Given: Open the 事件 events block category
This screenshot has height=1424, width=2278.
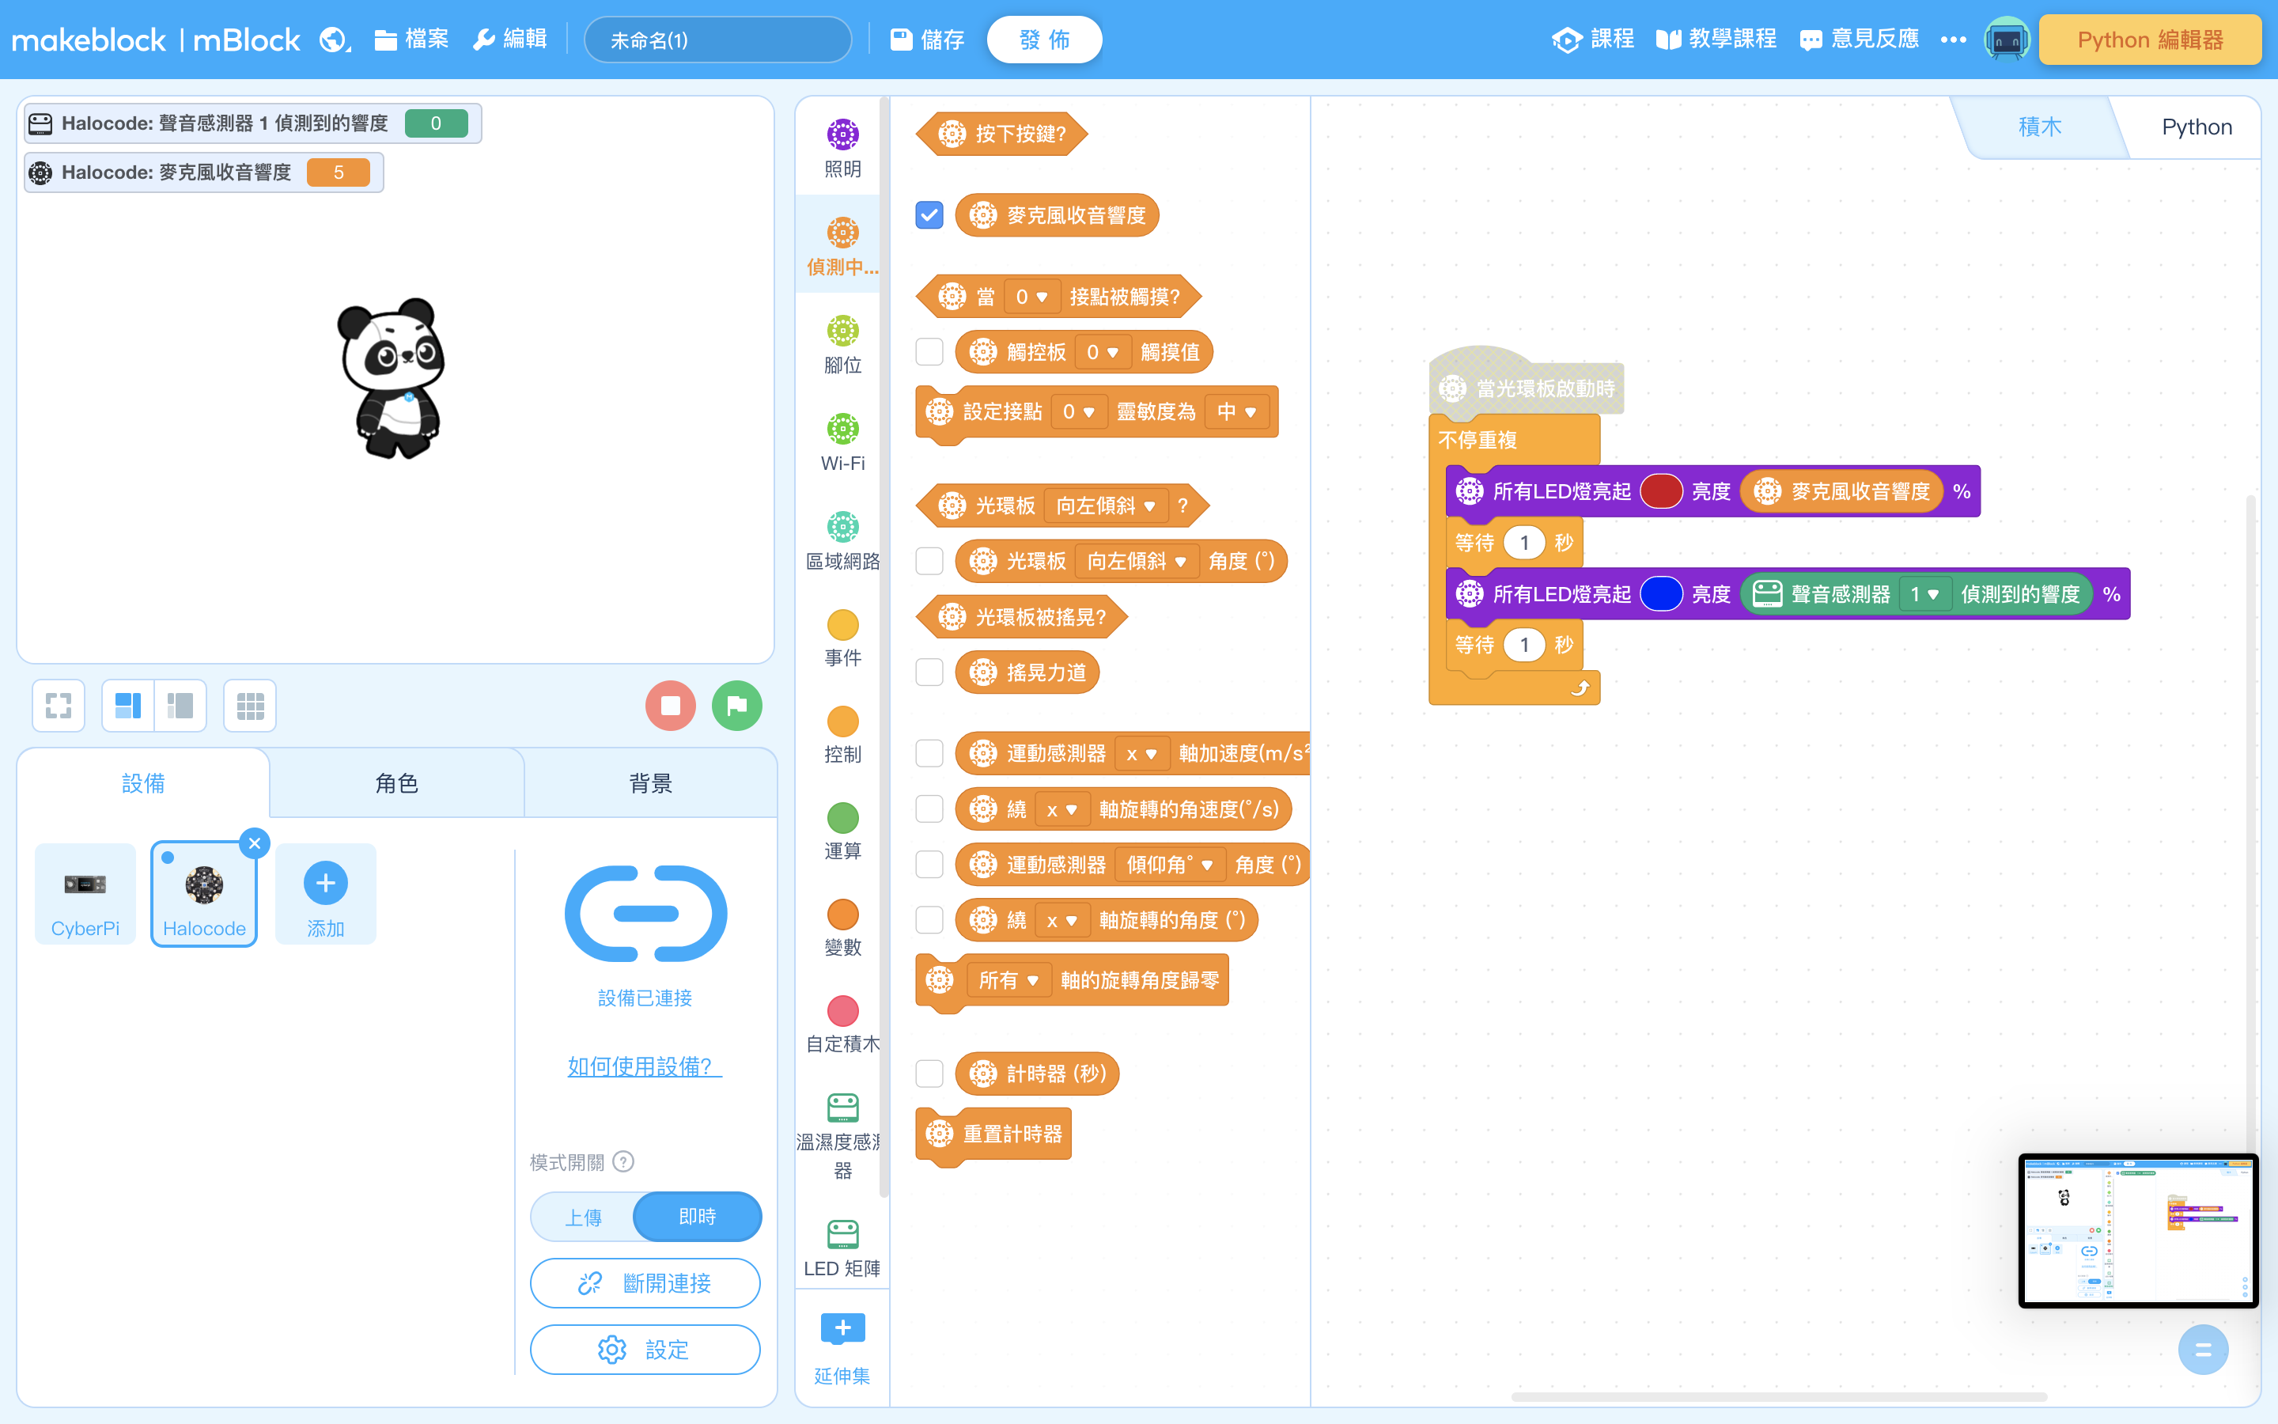Looking at the screenshot, I should click(842, 638).
